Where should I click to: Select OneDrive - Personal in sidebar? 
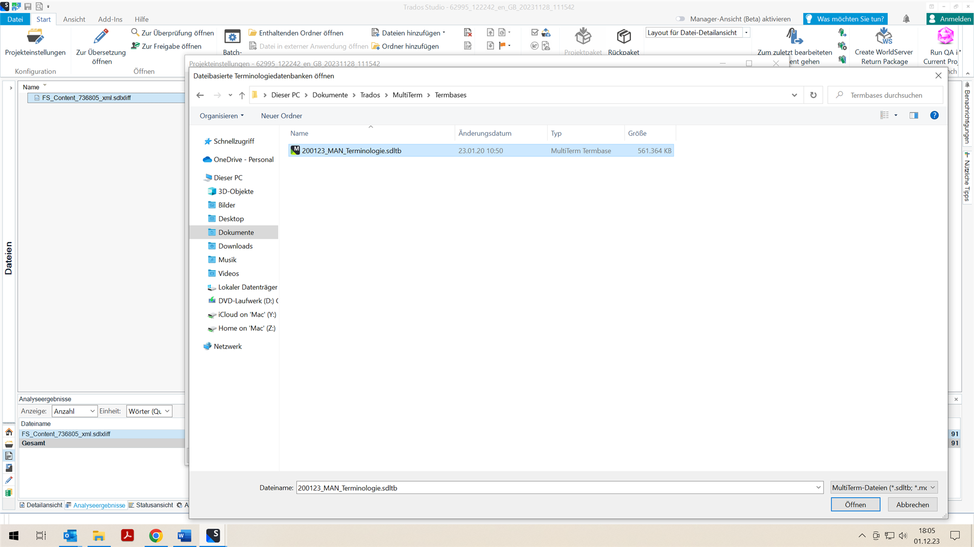click(238, 159)
